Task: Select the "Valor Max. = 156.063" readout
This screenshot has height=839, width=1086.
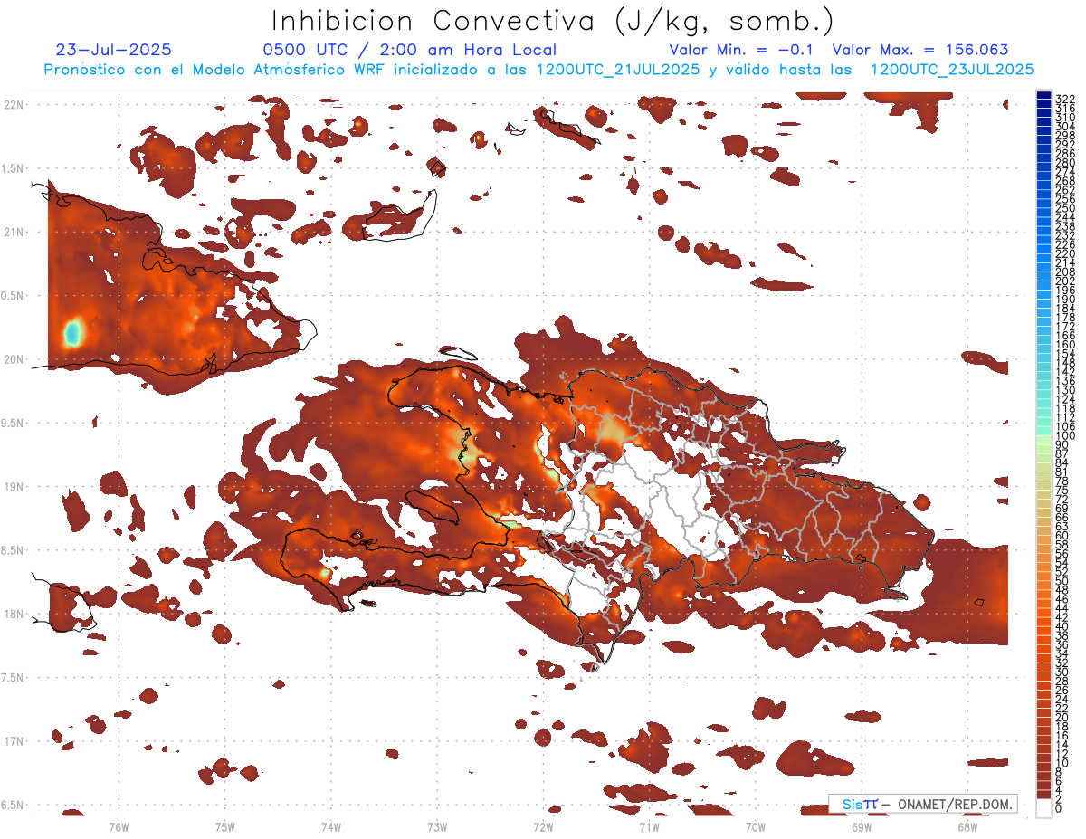Action: pos(920,50)
